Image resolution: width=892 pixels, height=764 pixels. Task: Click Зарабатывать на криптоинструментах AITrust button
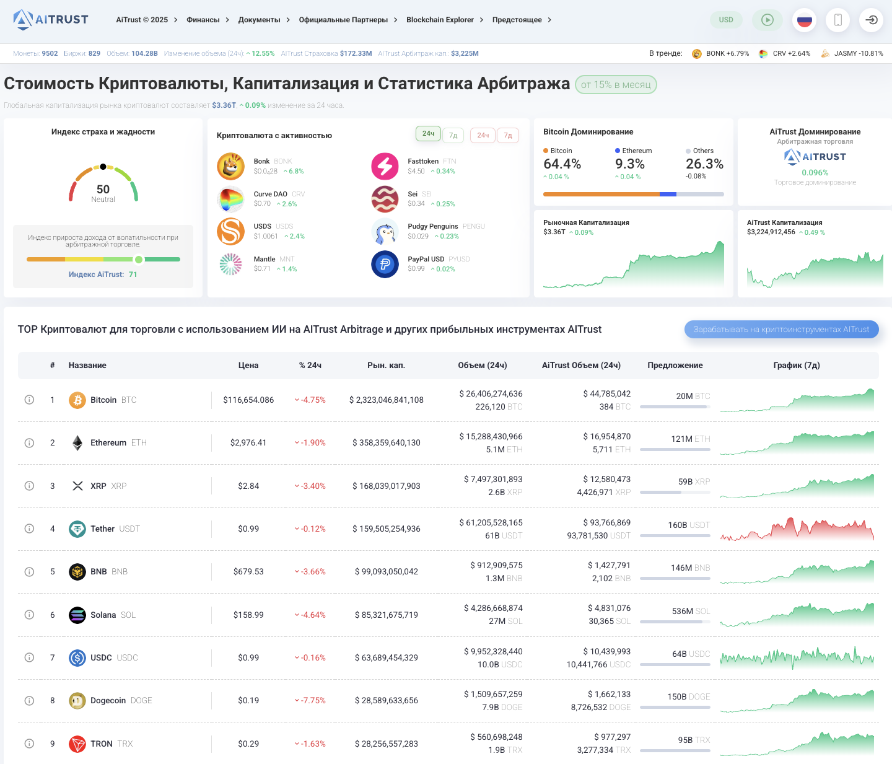(x=781, y=329)
